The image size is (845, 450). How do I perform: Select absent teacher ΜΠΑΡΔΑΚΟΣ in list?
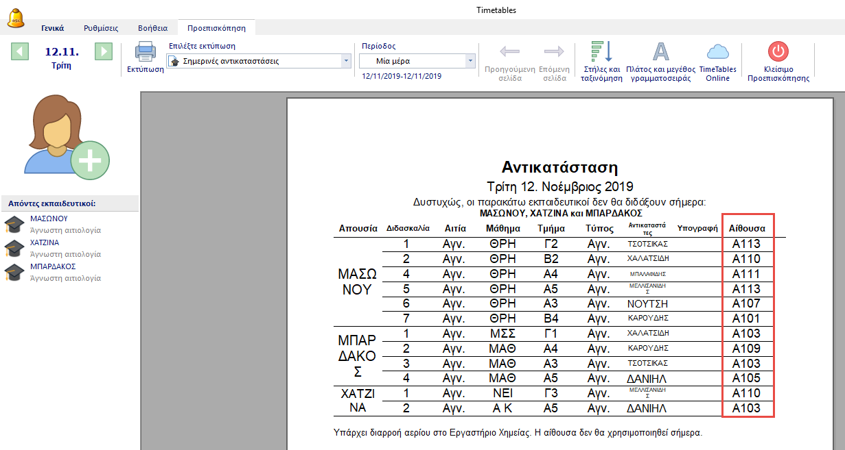click(53, 266)
